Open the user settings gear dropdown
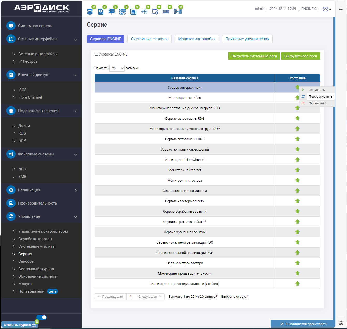Image resolution: width=347 pixels, height=329 pixels. 327,9
